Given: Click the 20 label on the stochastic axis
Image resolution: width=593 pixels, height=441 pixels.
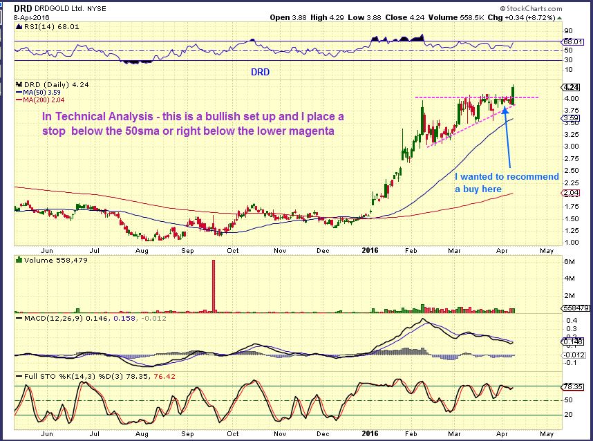Looking at the screenshot, I should tap(568, 415).
